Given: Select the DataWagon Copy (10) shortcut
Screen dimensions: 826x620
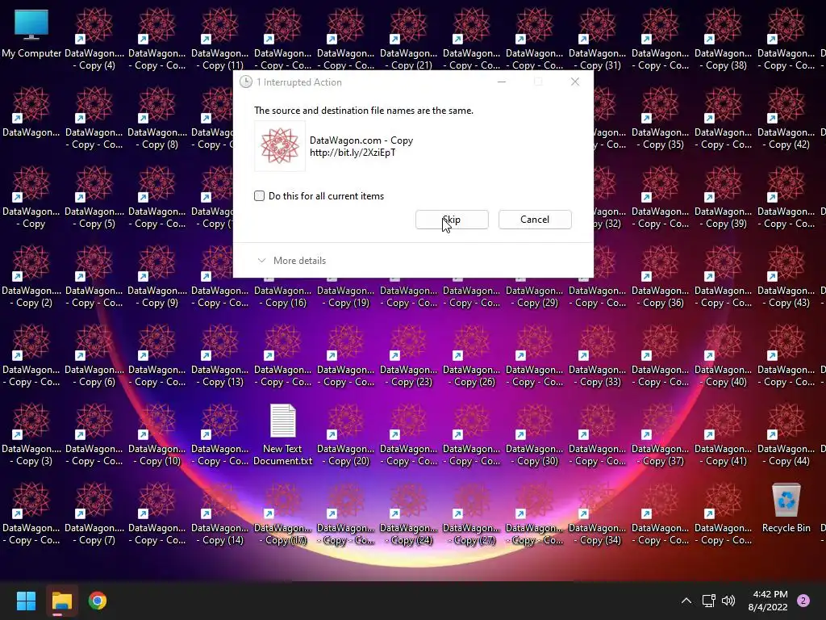Looking at the screenshot, I should click(157, 435).
